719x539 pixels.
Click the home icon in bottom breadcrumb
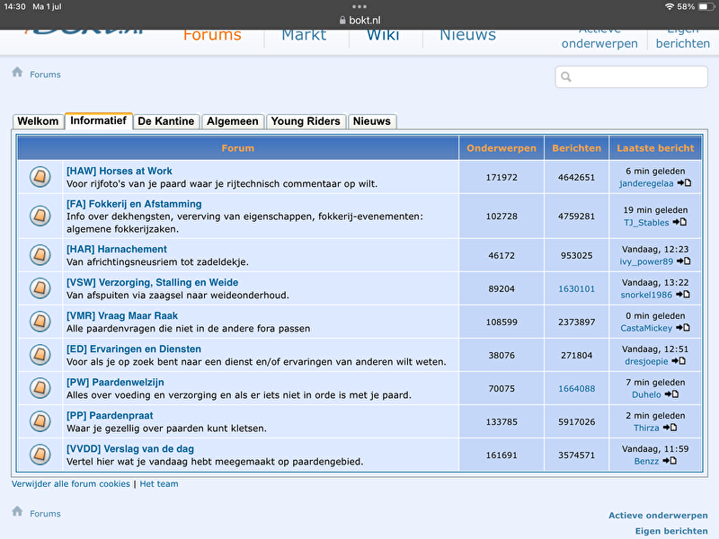pyautogui.click(x=17, y=511)
